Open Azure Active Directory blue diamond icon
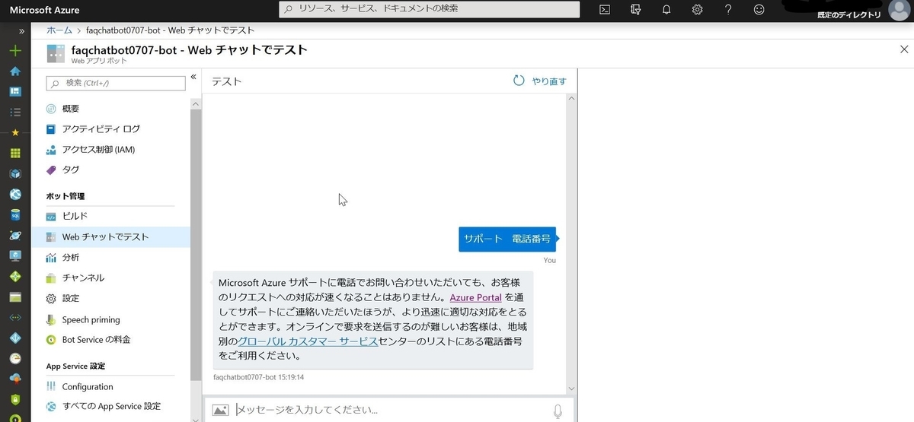 pos(15,338)
